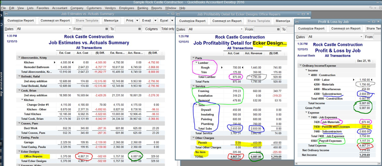Collapse the 4000 · Construction account group

point(309,75)
